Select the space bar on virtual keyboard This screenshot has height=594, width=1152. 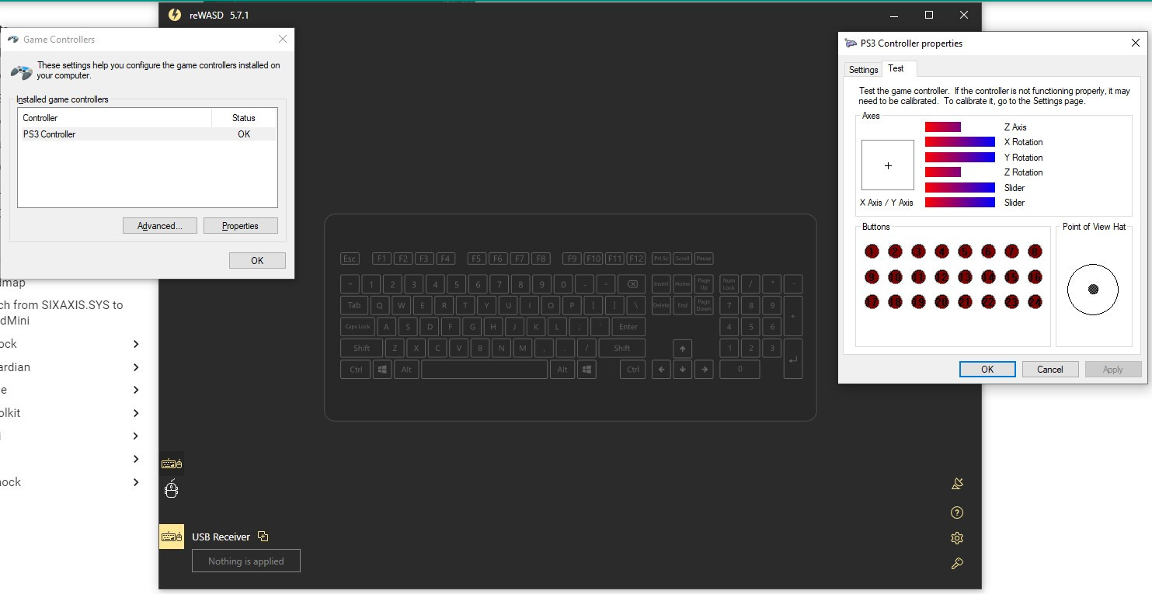click(485, 370)
